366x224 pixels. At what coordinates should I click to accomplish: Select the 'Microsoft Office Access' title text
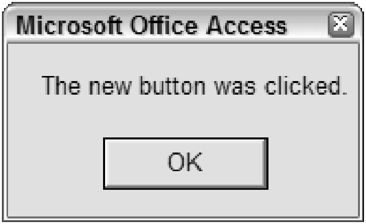click(x=152, y=24)
